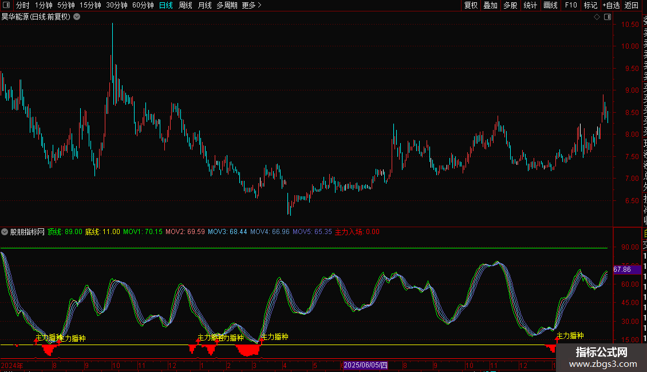647x372 pixels.
Task: Open the 多周期 multi-period view
Action: coord(227,5)
